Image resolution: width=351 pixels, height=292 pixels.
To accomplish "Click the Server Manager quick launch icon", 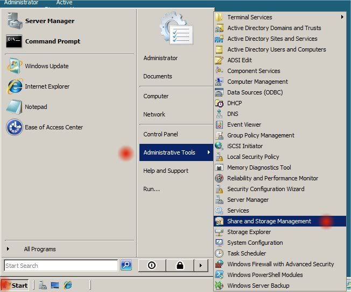I will point(43,285).
